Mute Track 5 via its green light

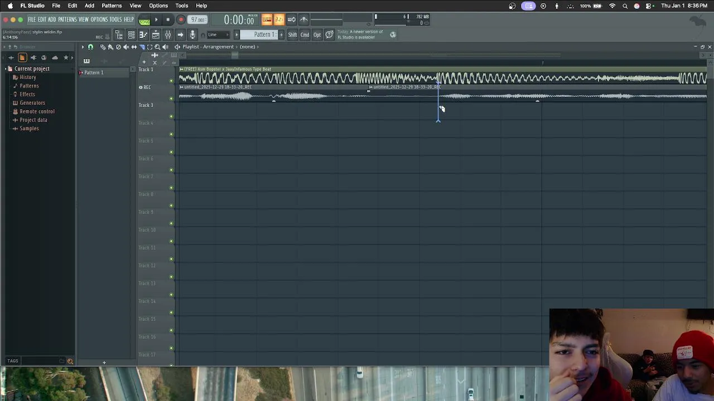point(171,152)
